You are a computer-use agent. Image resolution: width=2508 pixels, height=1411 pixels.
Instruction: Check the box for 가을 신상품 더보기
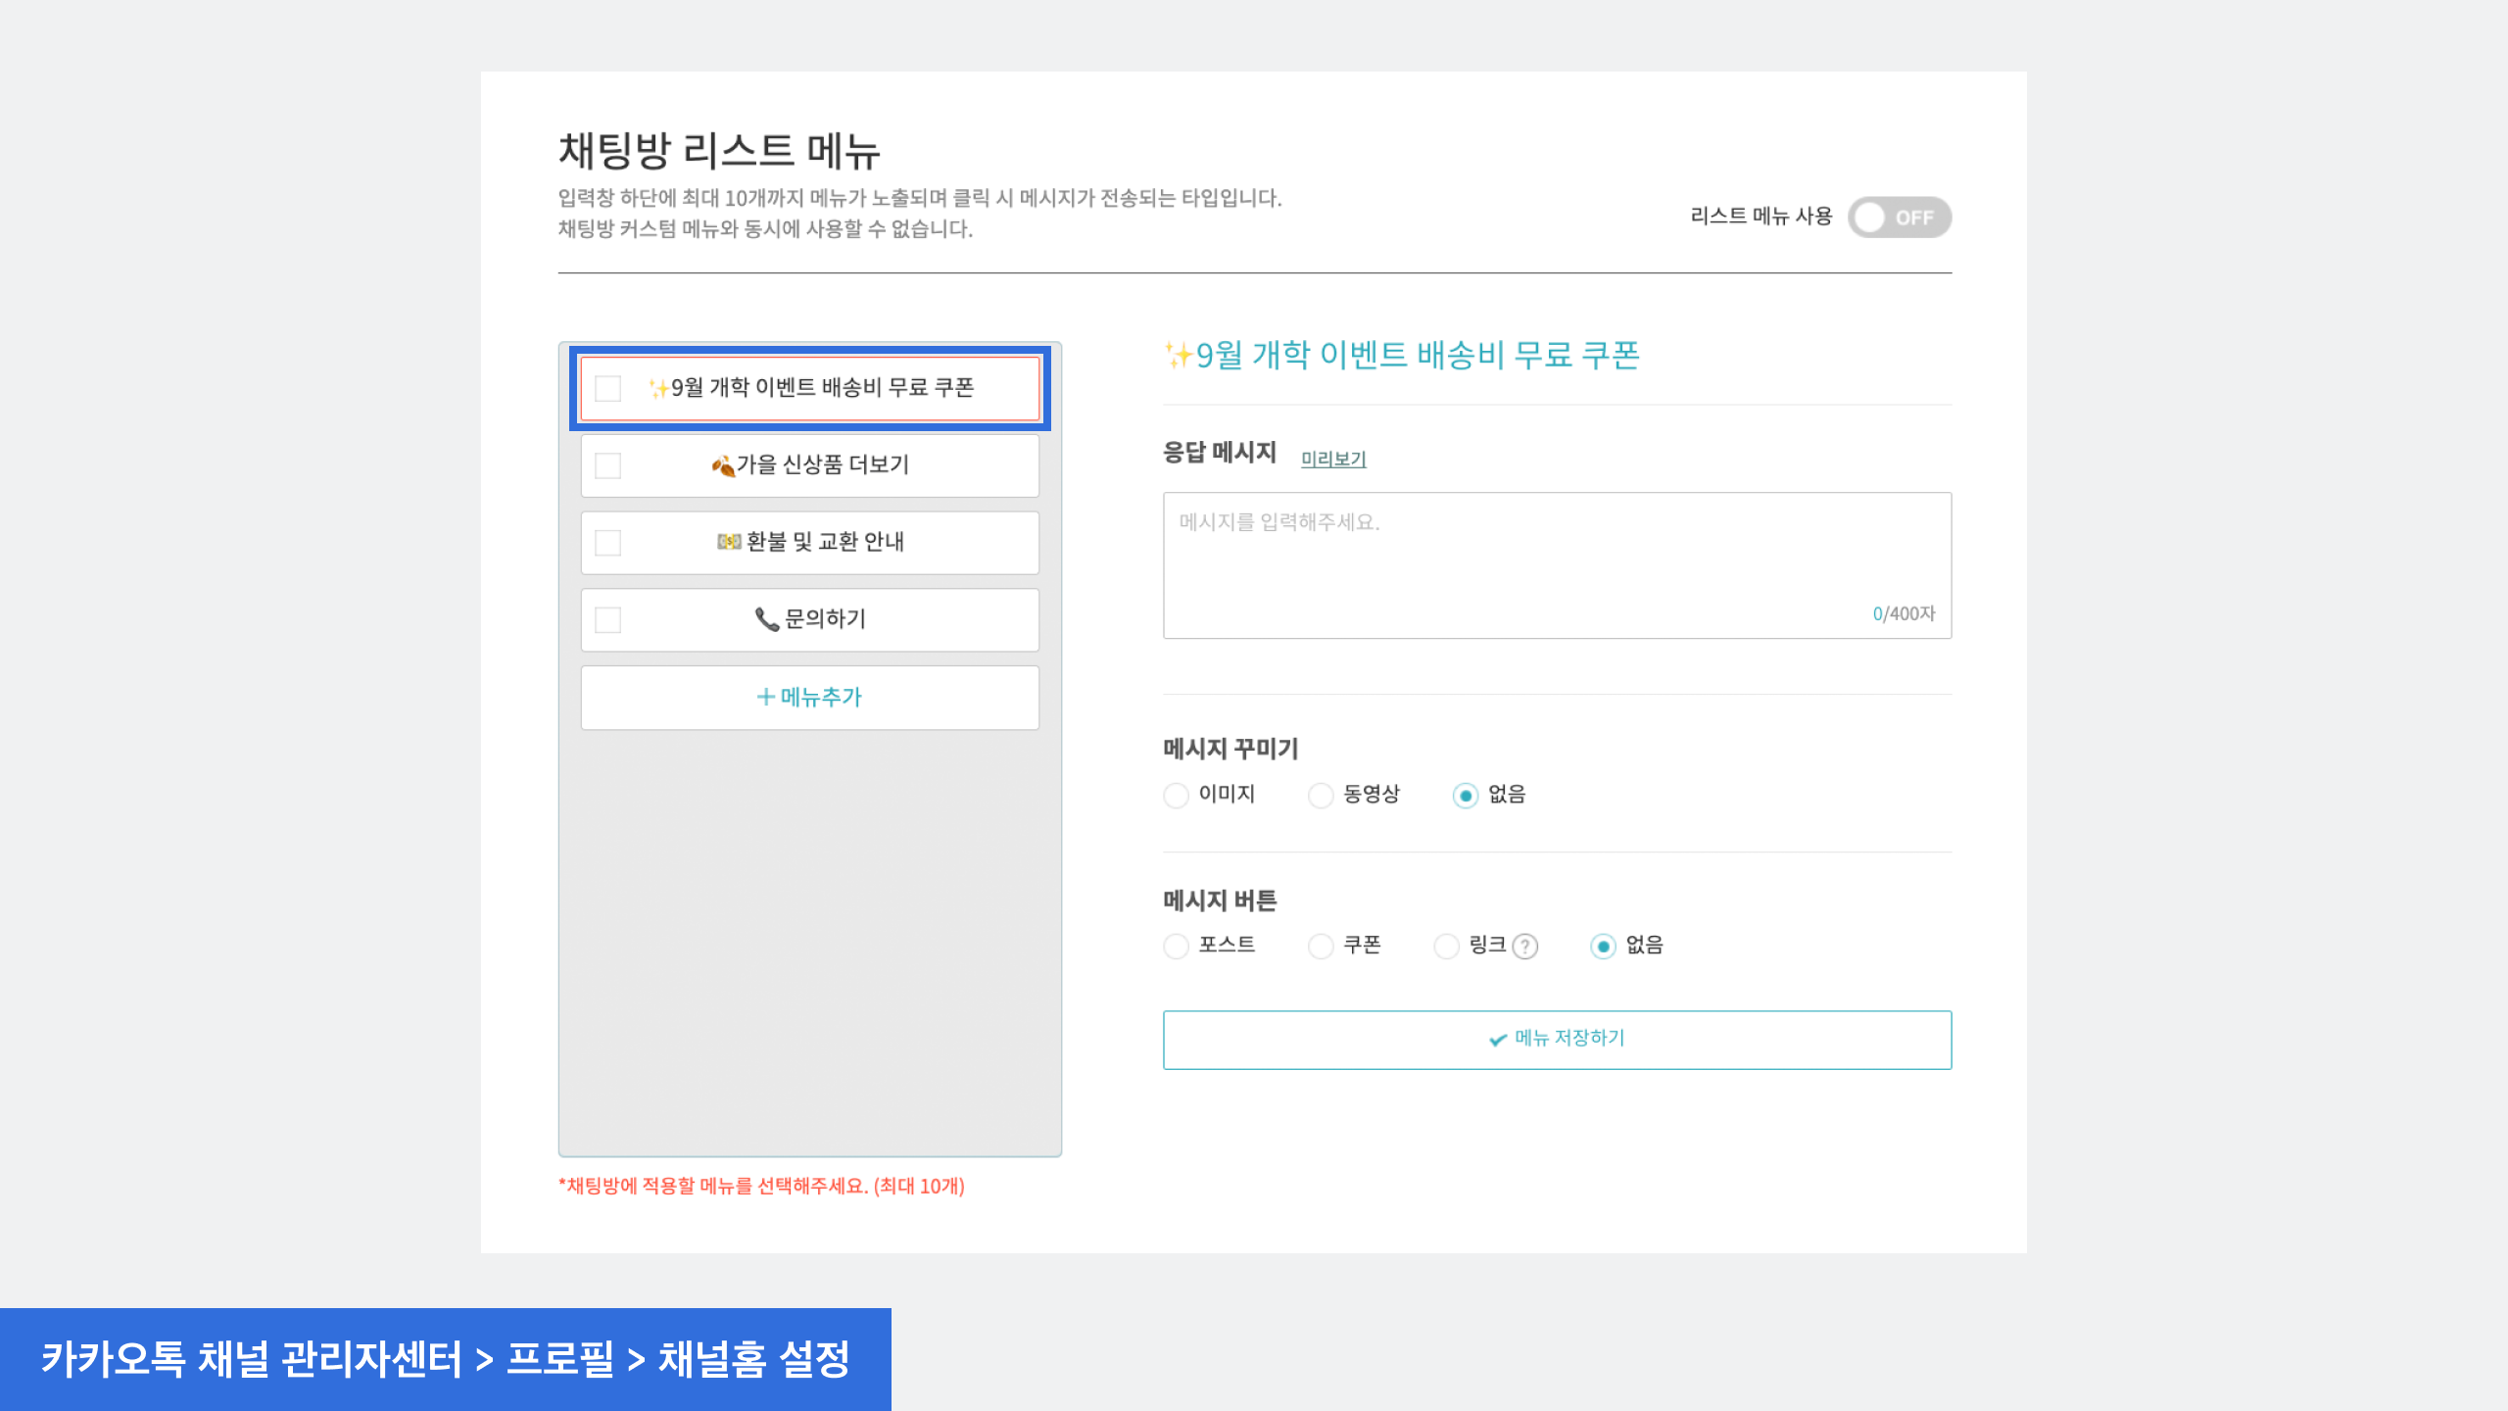coord(608,465)
